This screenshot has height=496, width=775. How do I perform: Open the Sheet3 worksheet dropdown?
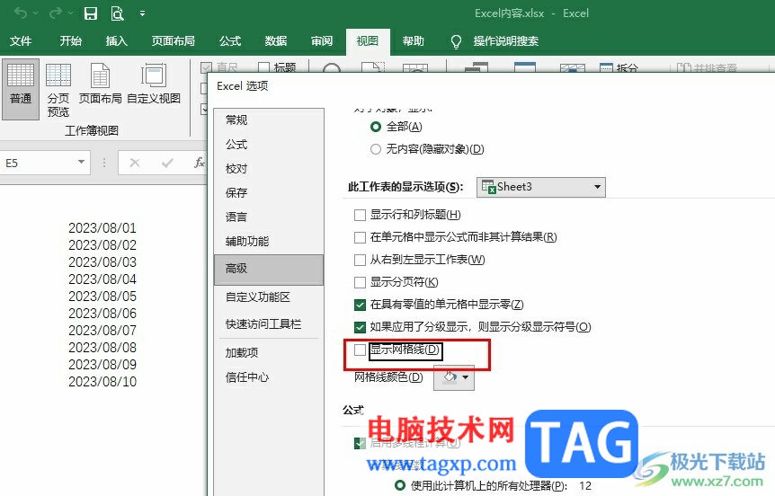pyautogui.click(x=540, y=187)
